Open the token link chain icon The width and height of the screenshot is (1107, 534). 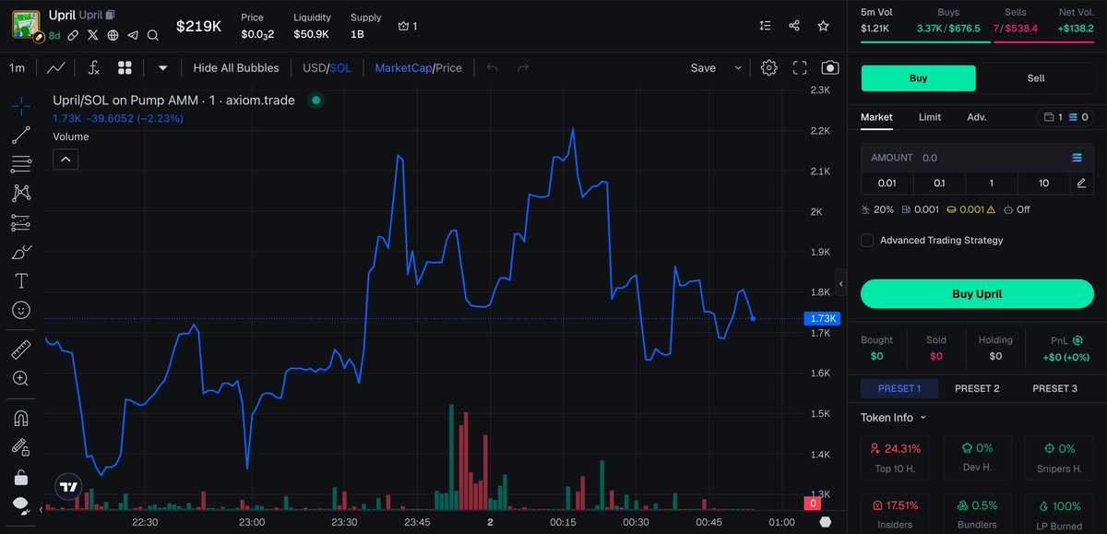(x=72, y=35)
